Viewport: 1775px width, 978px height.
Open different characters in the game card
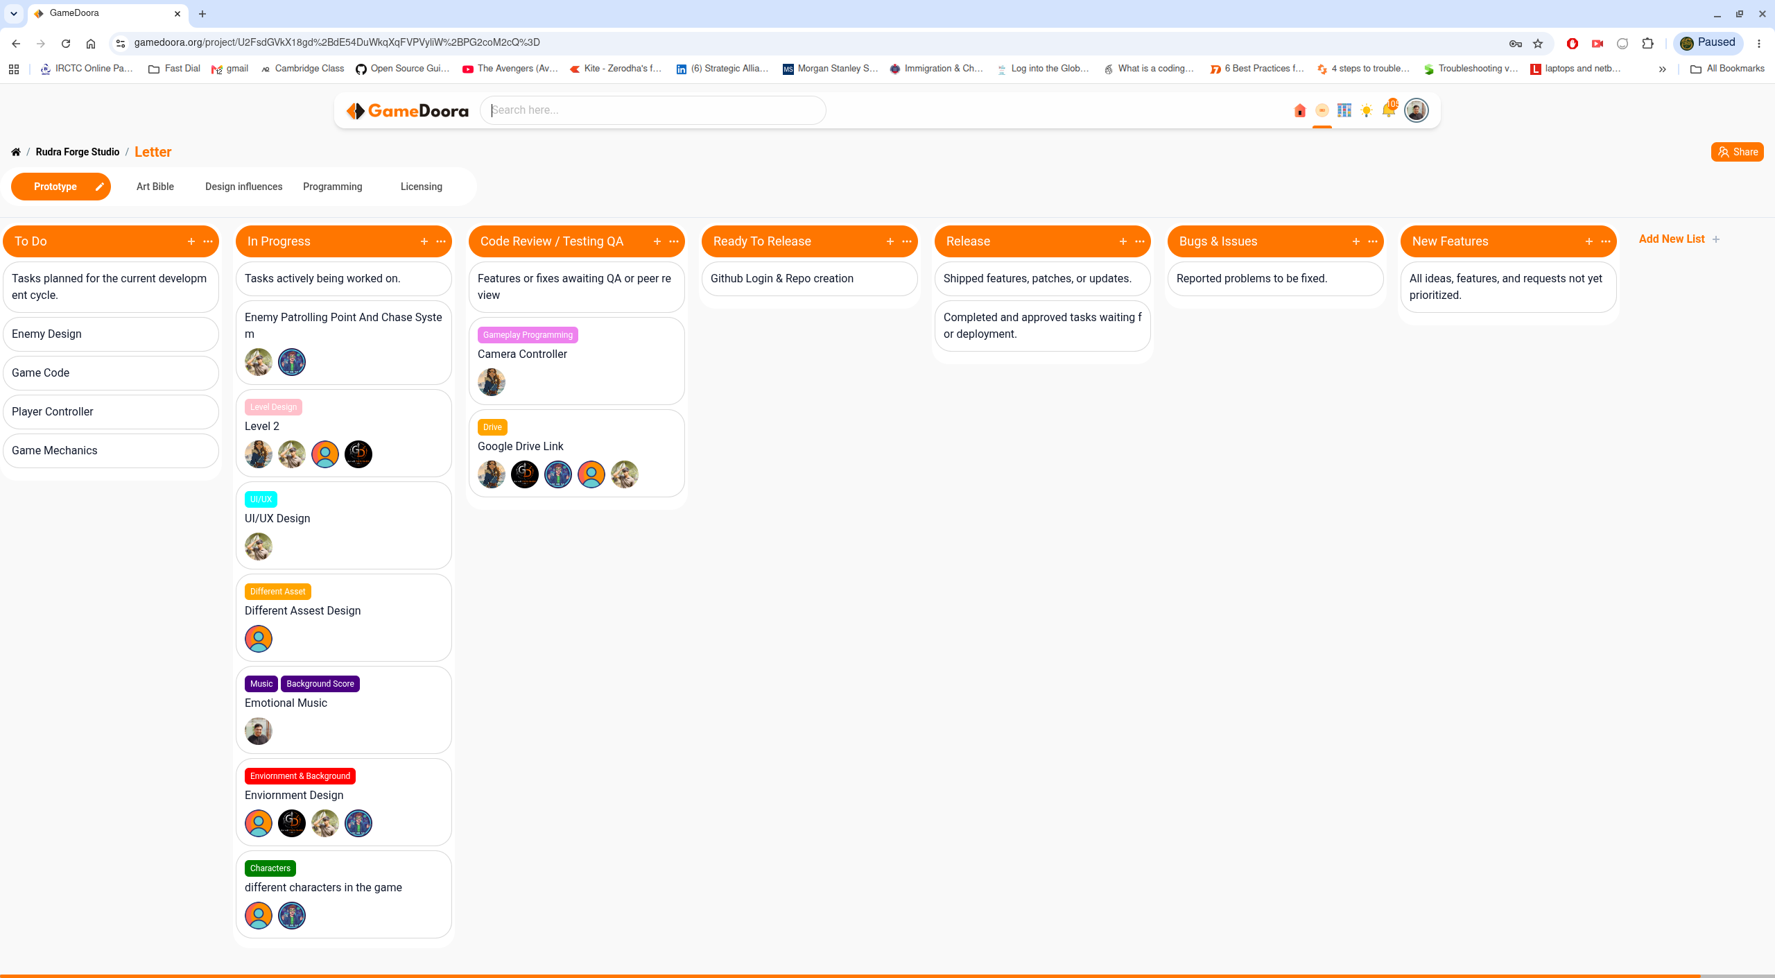pyautogui.click(x=344, y=895)
